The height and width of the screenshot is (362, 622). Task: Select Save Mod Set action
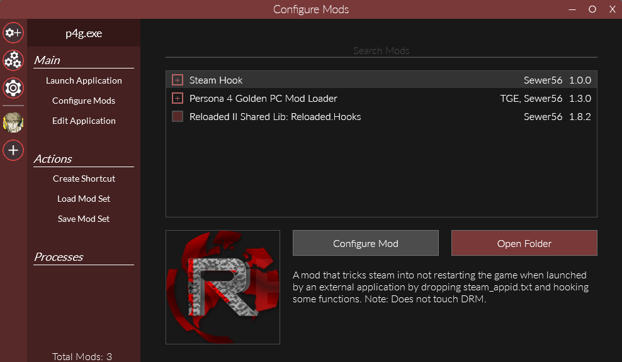coord(83,218)
